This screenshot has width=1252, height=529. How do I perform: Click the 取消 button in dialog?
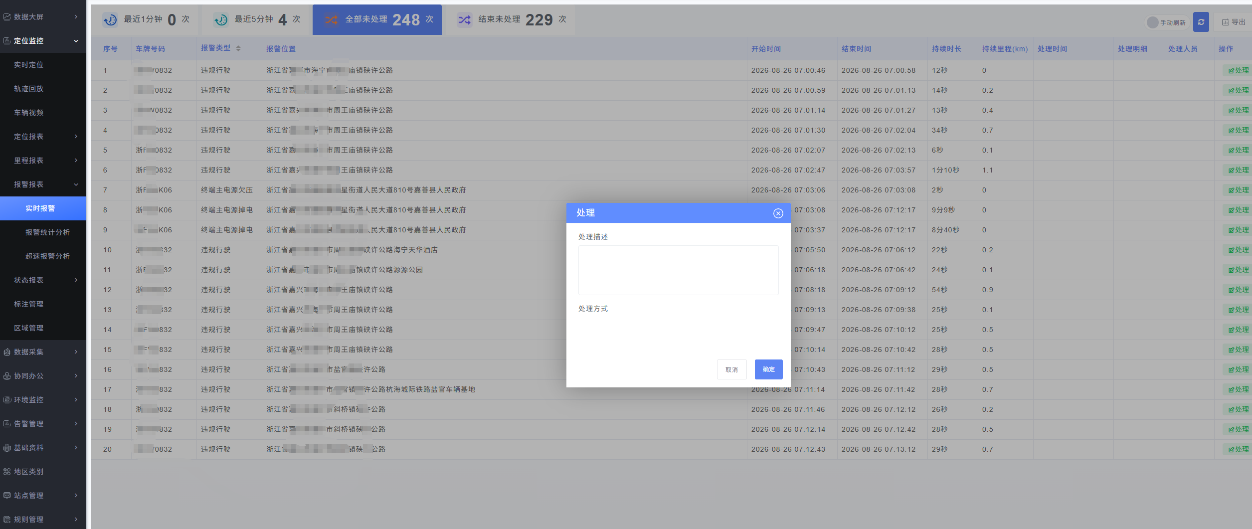(x=731, y=369)
